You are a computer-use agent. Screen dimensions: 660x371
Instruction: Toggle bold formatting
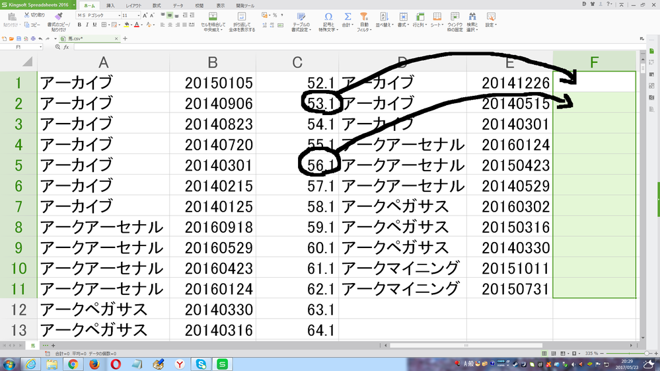pos(79,24)
